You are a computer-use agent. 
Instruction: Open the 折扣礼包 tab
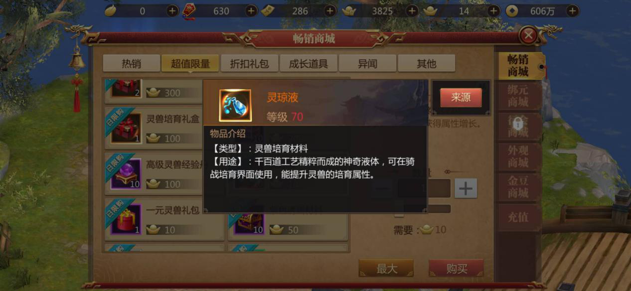249,64
